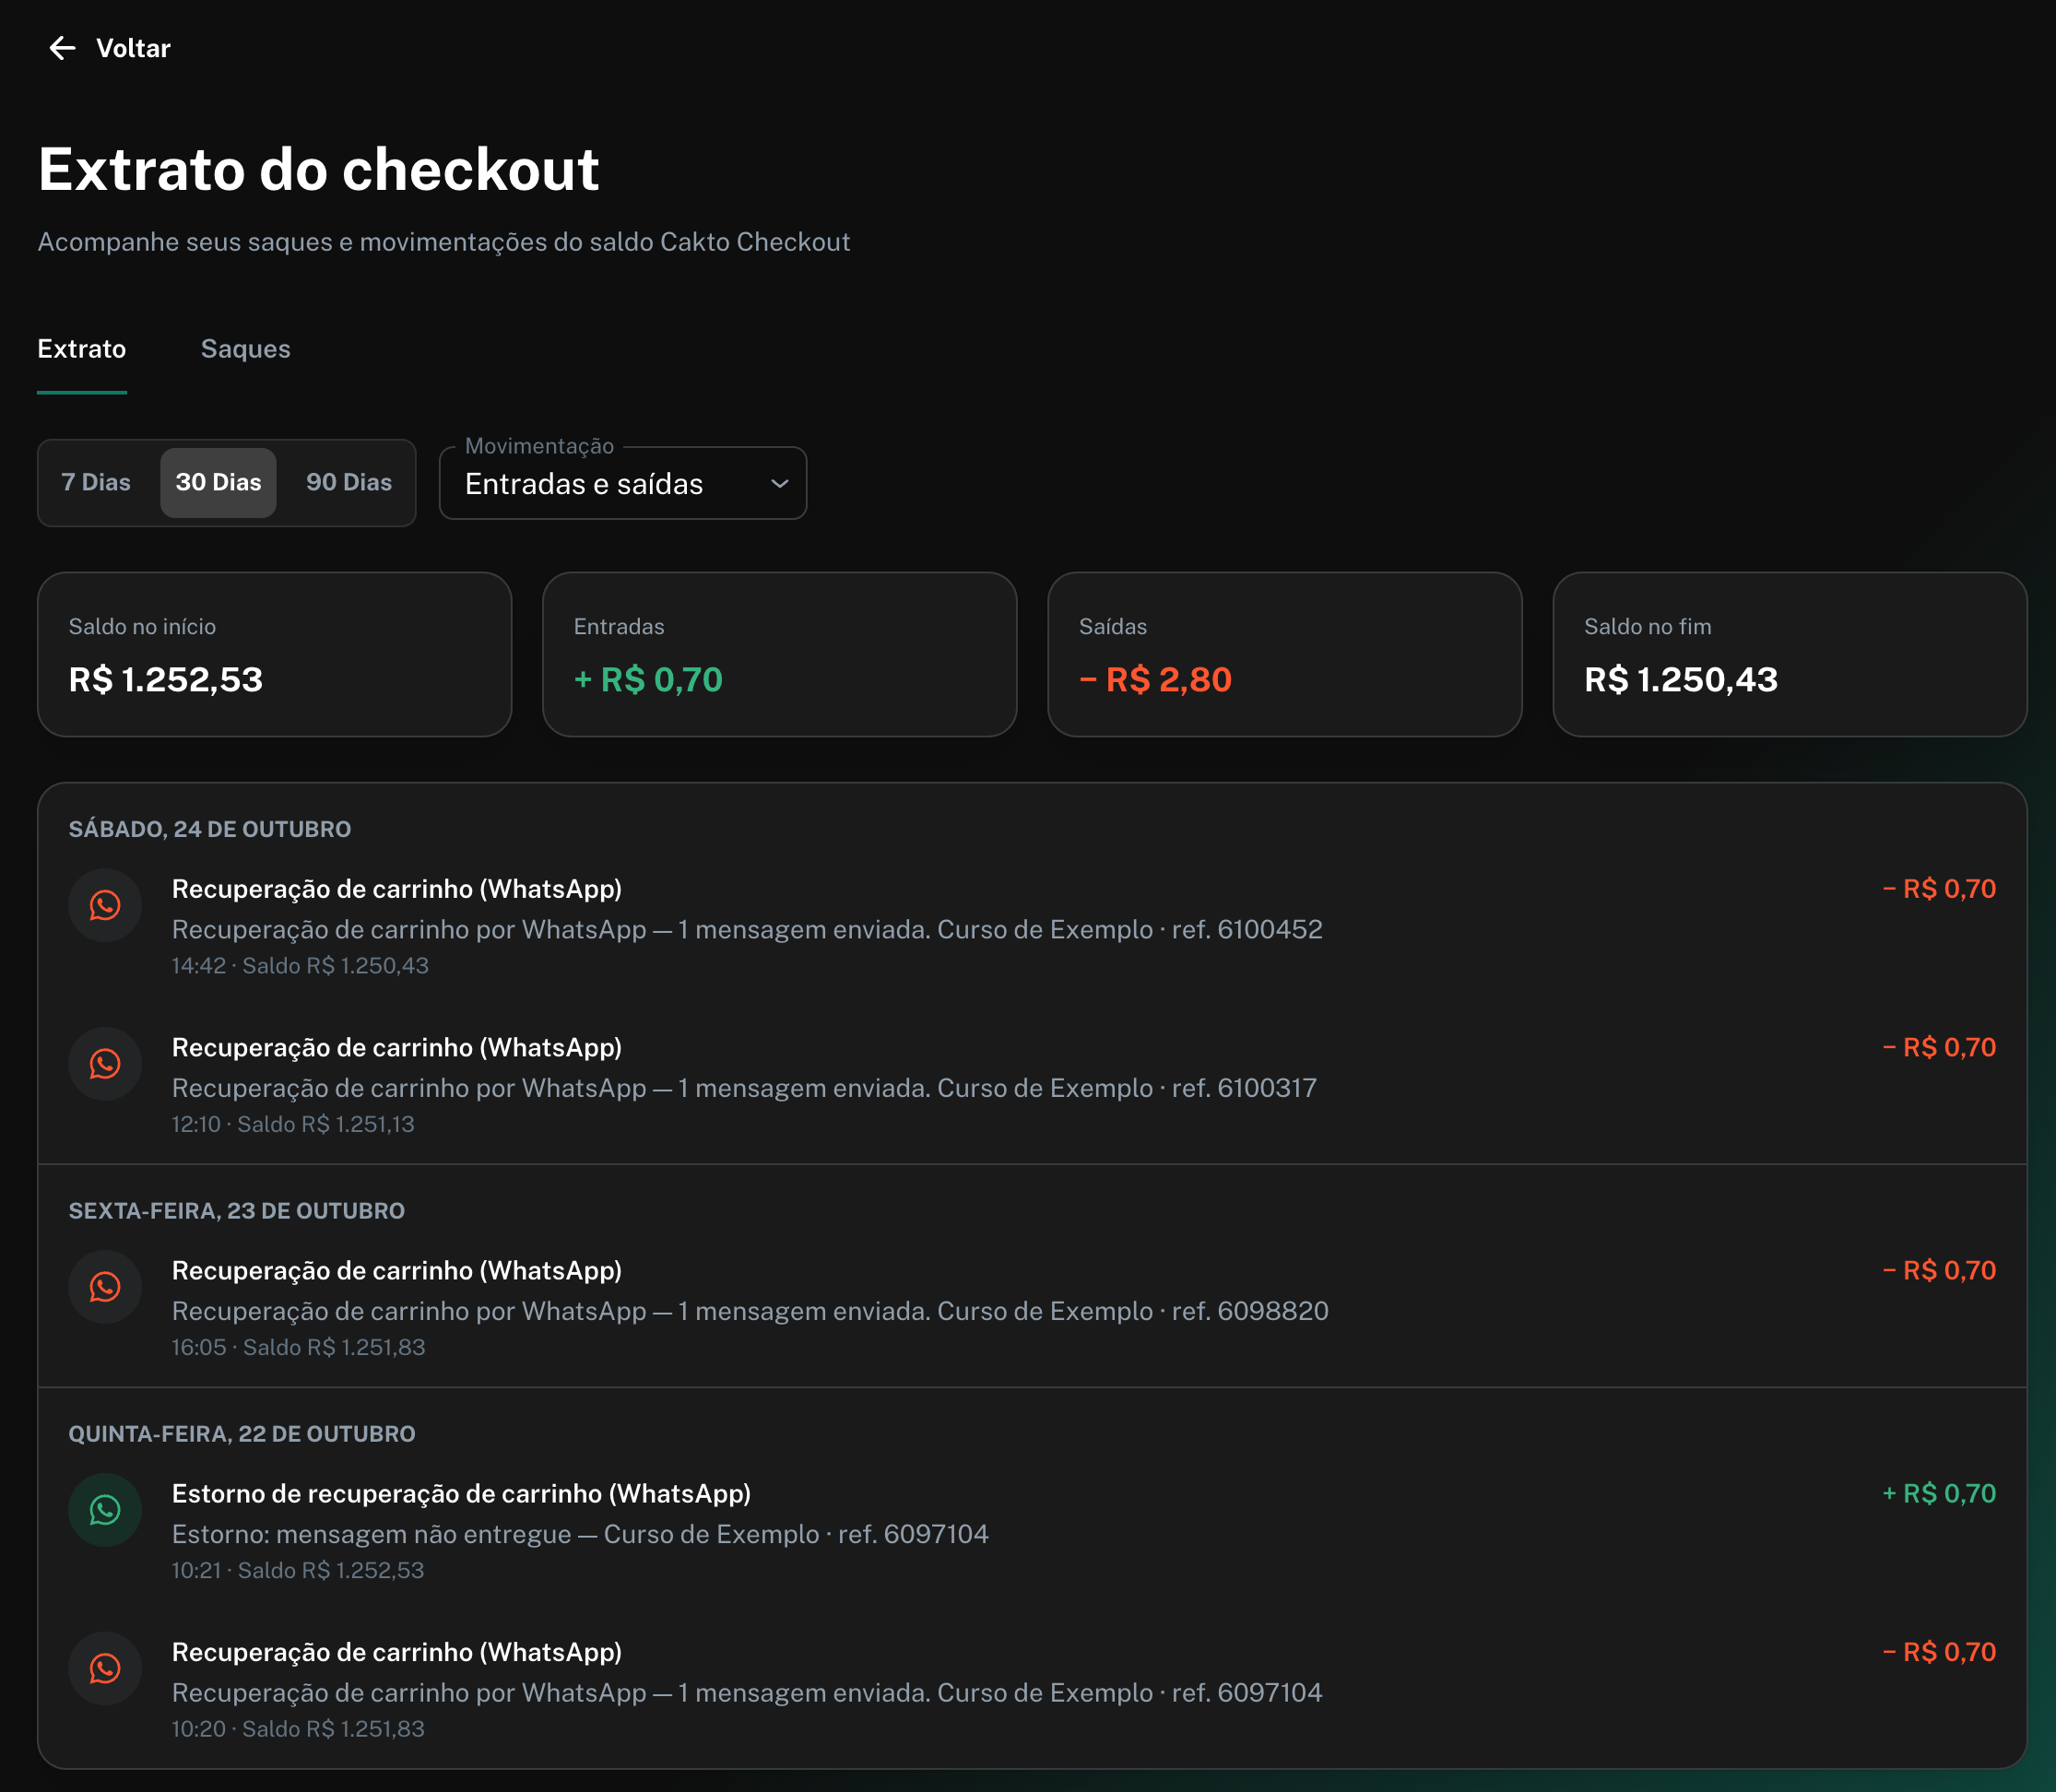Click the QUINTA-FEIRA, 22 DE OUTUBRO heading
This screenshot has height=1792, width=2056.
(242, 1434)
